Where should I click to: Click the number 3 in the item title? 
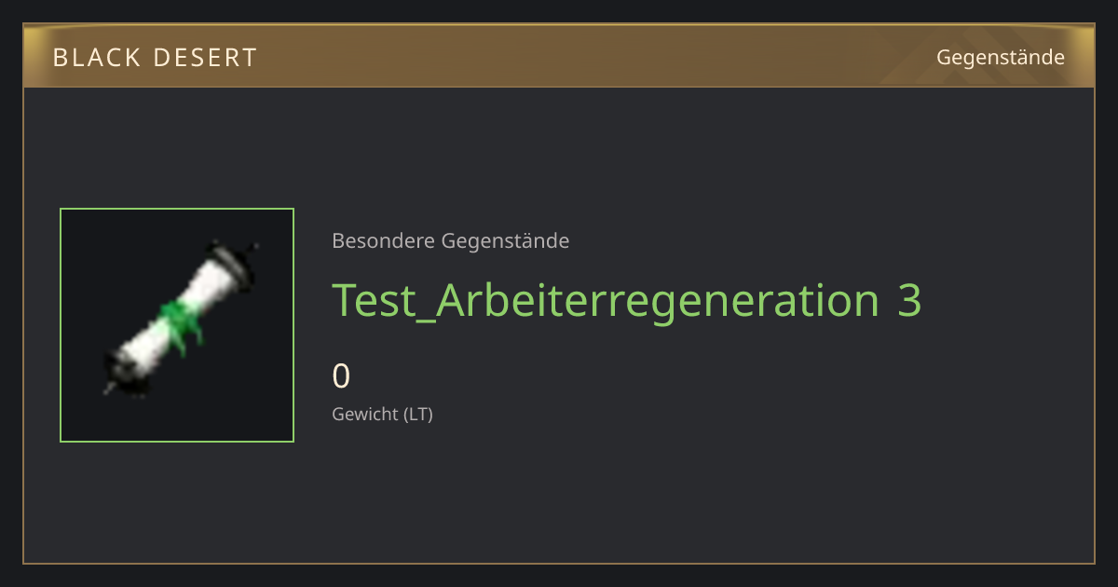pos(909,301)
